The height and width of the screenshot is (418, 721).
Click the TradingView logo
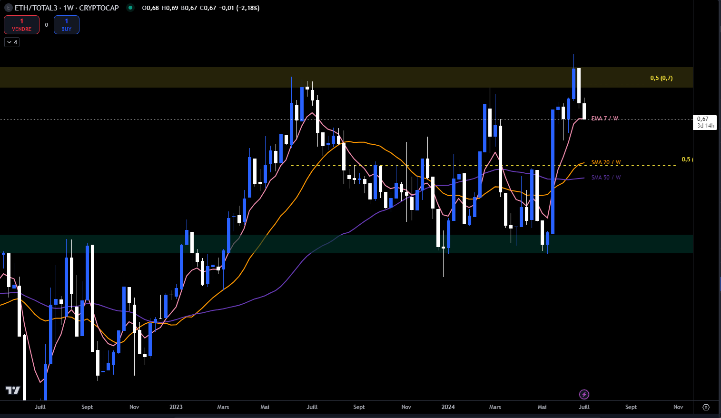click(x=13, y=390)
